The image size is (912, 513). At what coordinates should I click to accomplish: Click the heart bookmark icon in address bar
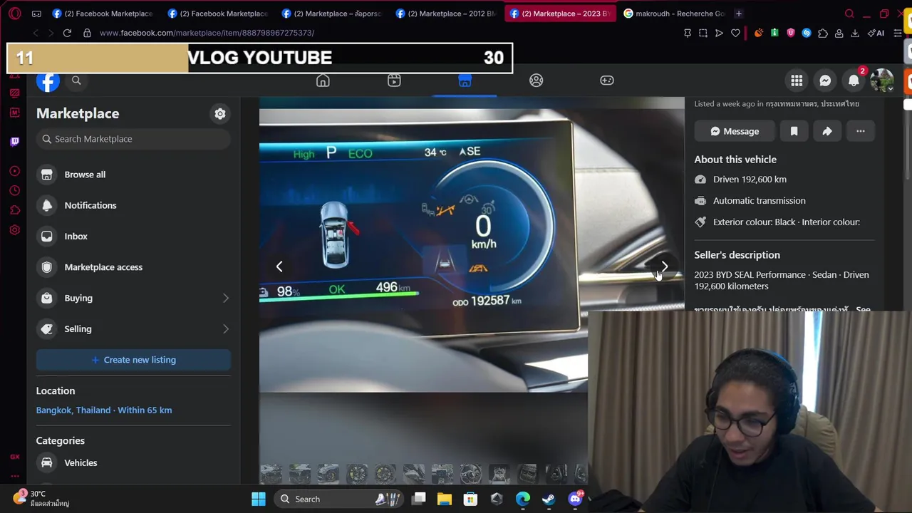click(735, 33)
